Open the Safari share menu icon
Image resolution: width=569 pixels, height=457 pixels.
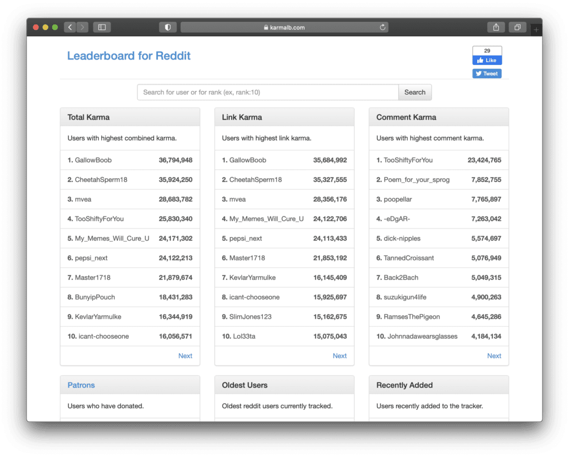pyautogui.click(x=496, y=27)
